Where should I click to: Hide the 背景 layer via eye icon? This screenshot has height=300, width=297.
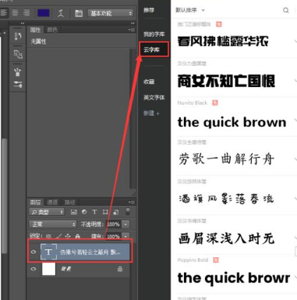(x=34, y=269)
